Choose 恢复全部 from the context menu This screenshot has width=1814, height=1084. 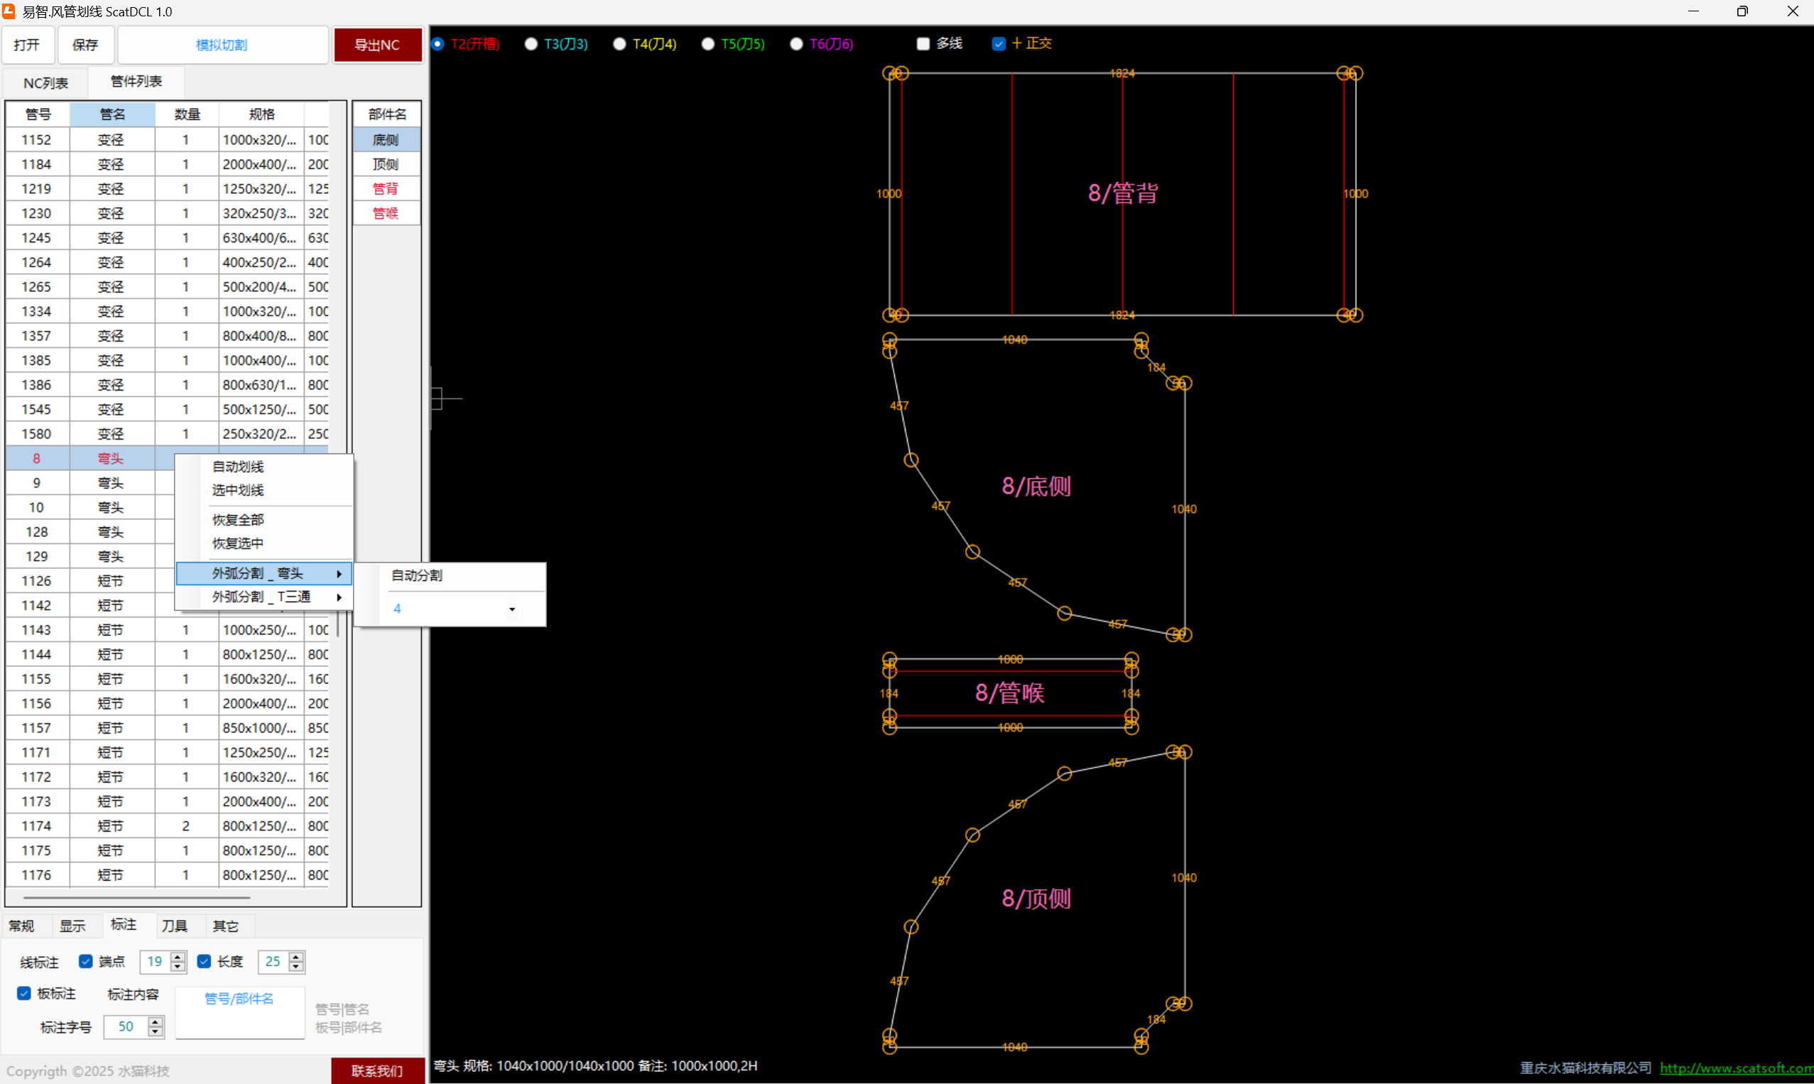[238, 519]
